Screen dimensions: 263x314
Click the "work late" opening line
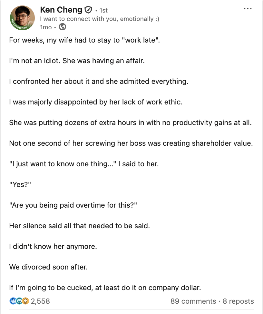(84, 41)
